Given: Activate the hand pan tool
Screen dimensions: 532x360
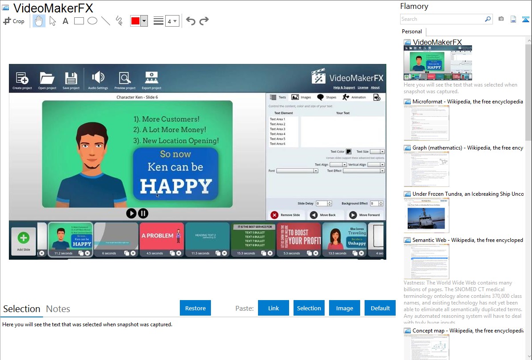Looking at the screenshot, I should [x=39, y=21].
